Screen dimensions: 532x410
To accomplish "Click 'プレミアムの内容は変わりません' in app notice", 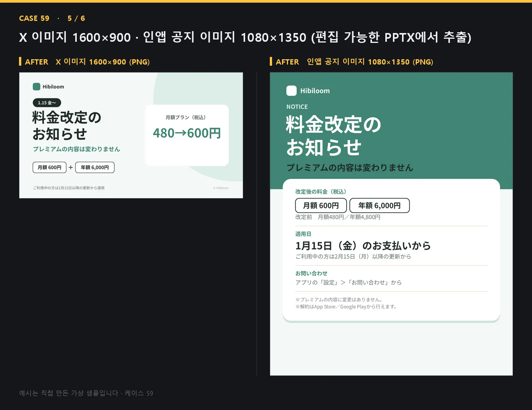I will (x=350, y=168).
